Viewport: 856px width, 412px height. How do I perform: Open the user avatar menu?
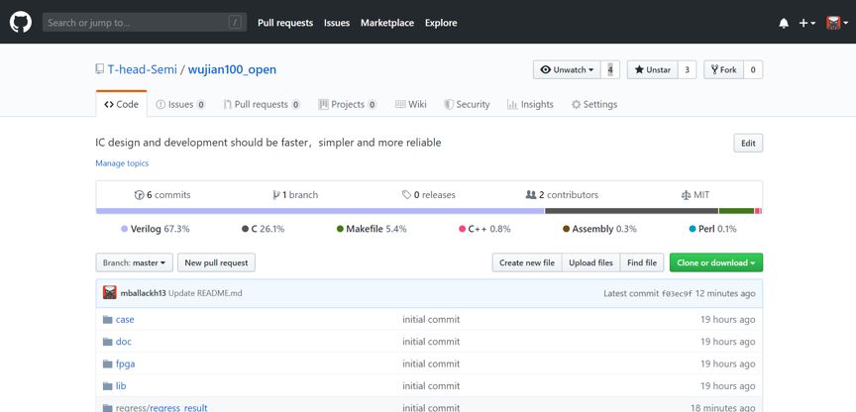[x=837, y=23]
